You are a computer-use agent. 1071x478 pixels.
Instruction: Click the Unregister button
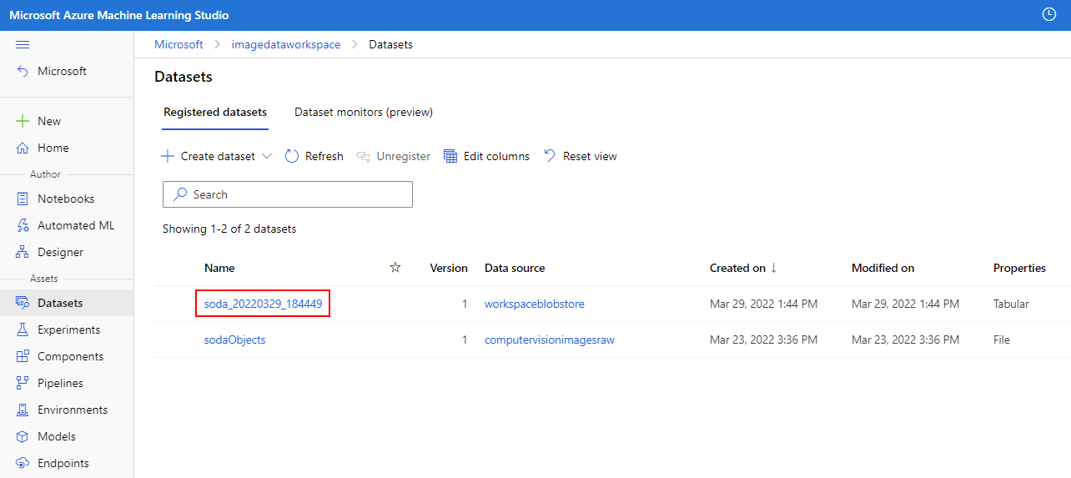(393, 156)
